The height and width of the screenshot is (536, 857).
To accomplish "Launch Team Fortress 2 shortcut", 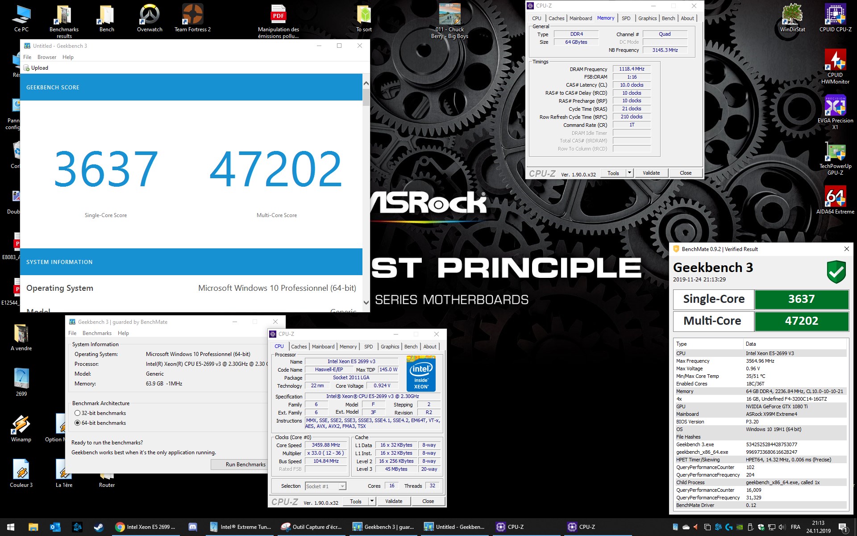I will pos(192,19).
